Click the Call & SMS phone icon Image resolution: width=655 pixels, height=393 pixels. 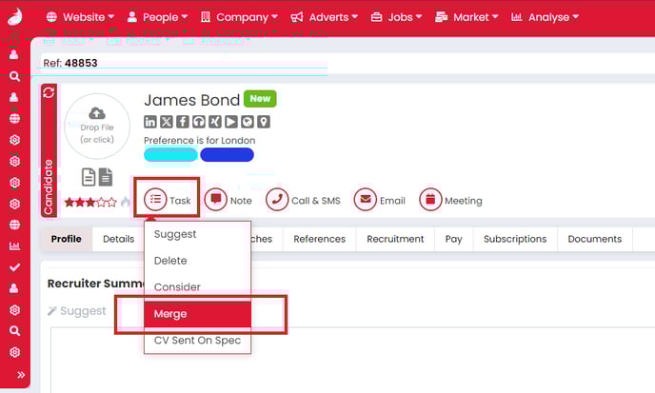click(277, 200)
